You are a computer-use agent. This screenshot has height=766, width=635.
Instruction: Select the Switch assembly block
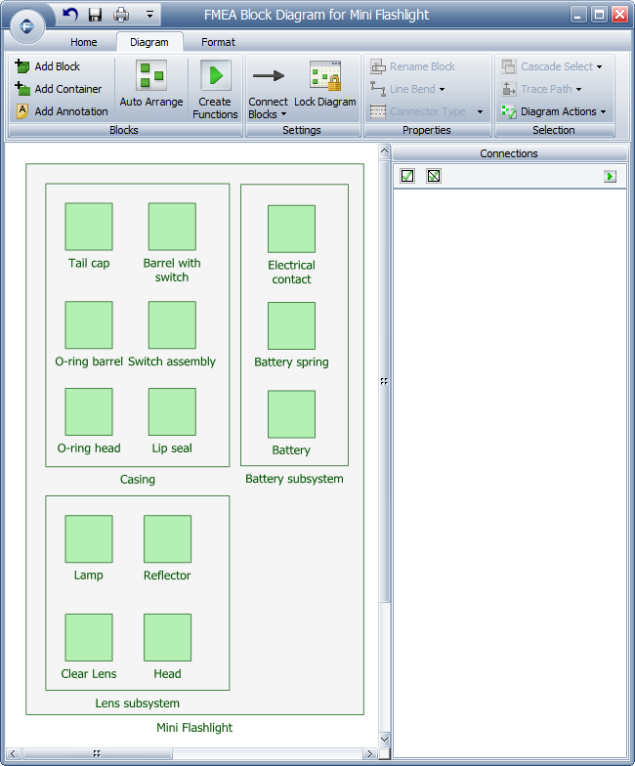click(172, 324)
